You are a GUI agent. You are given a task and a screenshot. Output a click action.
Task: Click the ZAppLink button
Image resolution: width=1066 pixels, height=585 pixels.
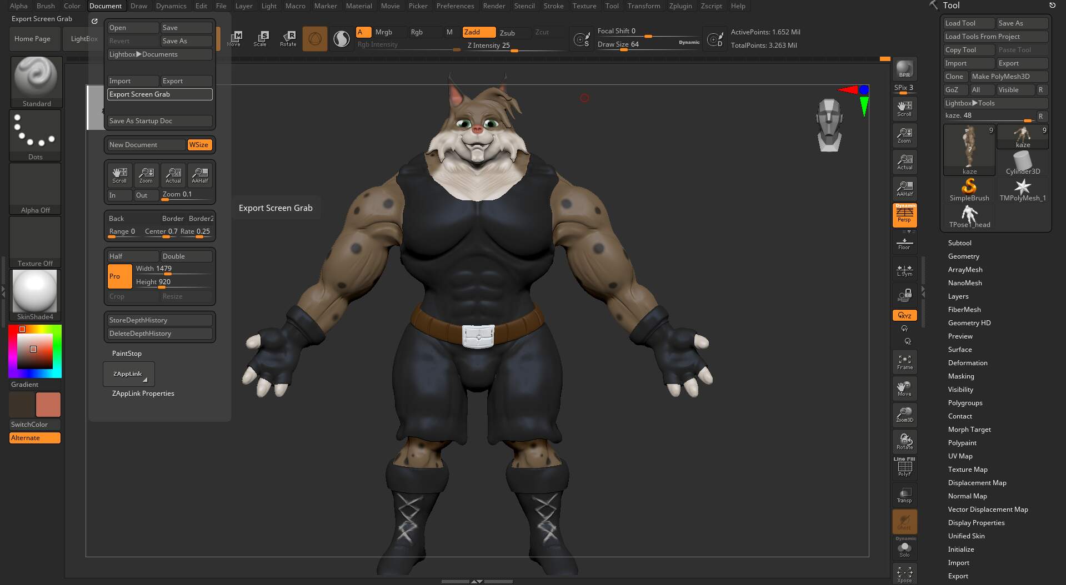click(x=128, y=374)
